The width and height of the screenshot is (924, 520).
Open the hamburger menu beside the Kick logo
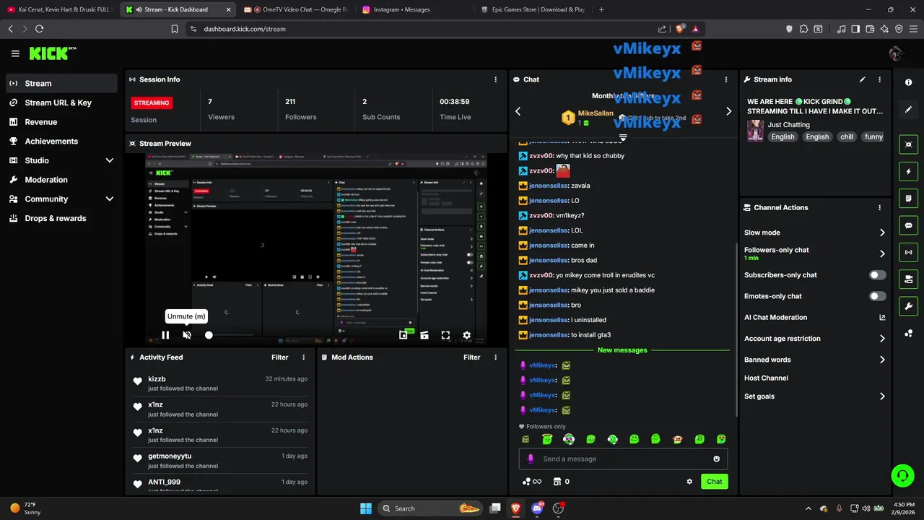(15, 53)
